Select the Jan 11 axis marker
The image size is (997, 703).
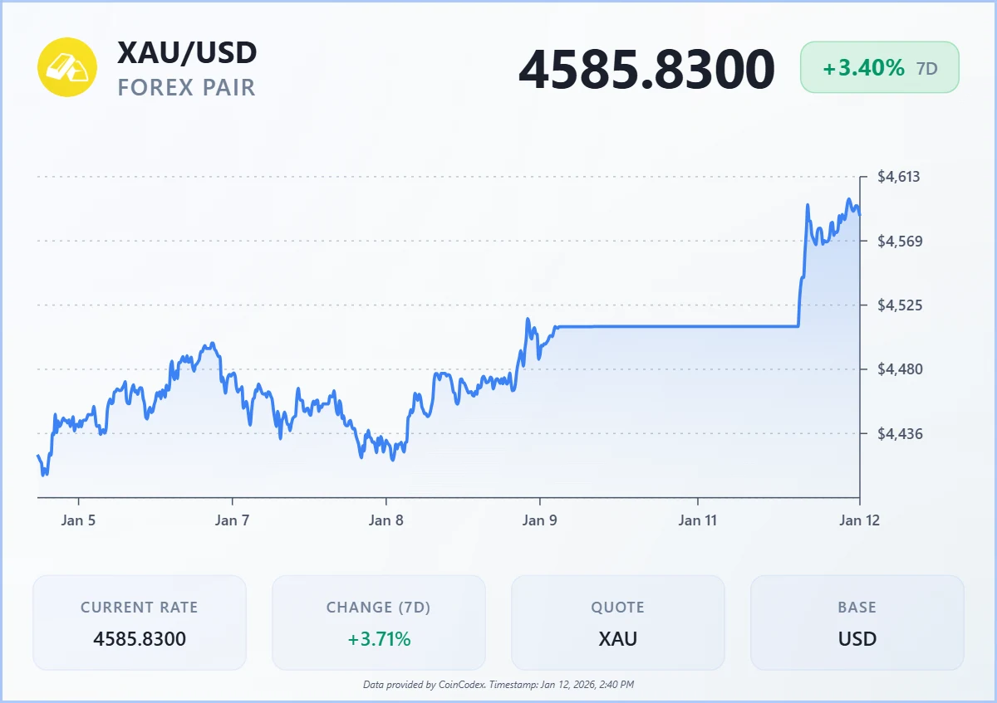(697, 521)
